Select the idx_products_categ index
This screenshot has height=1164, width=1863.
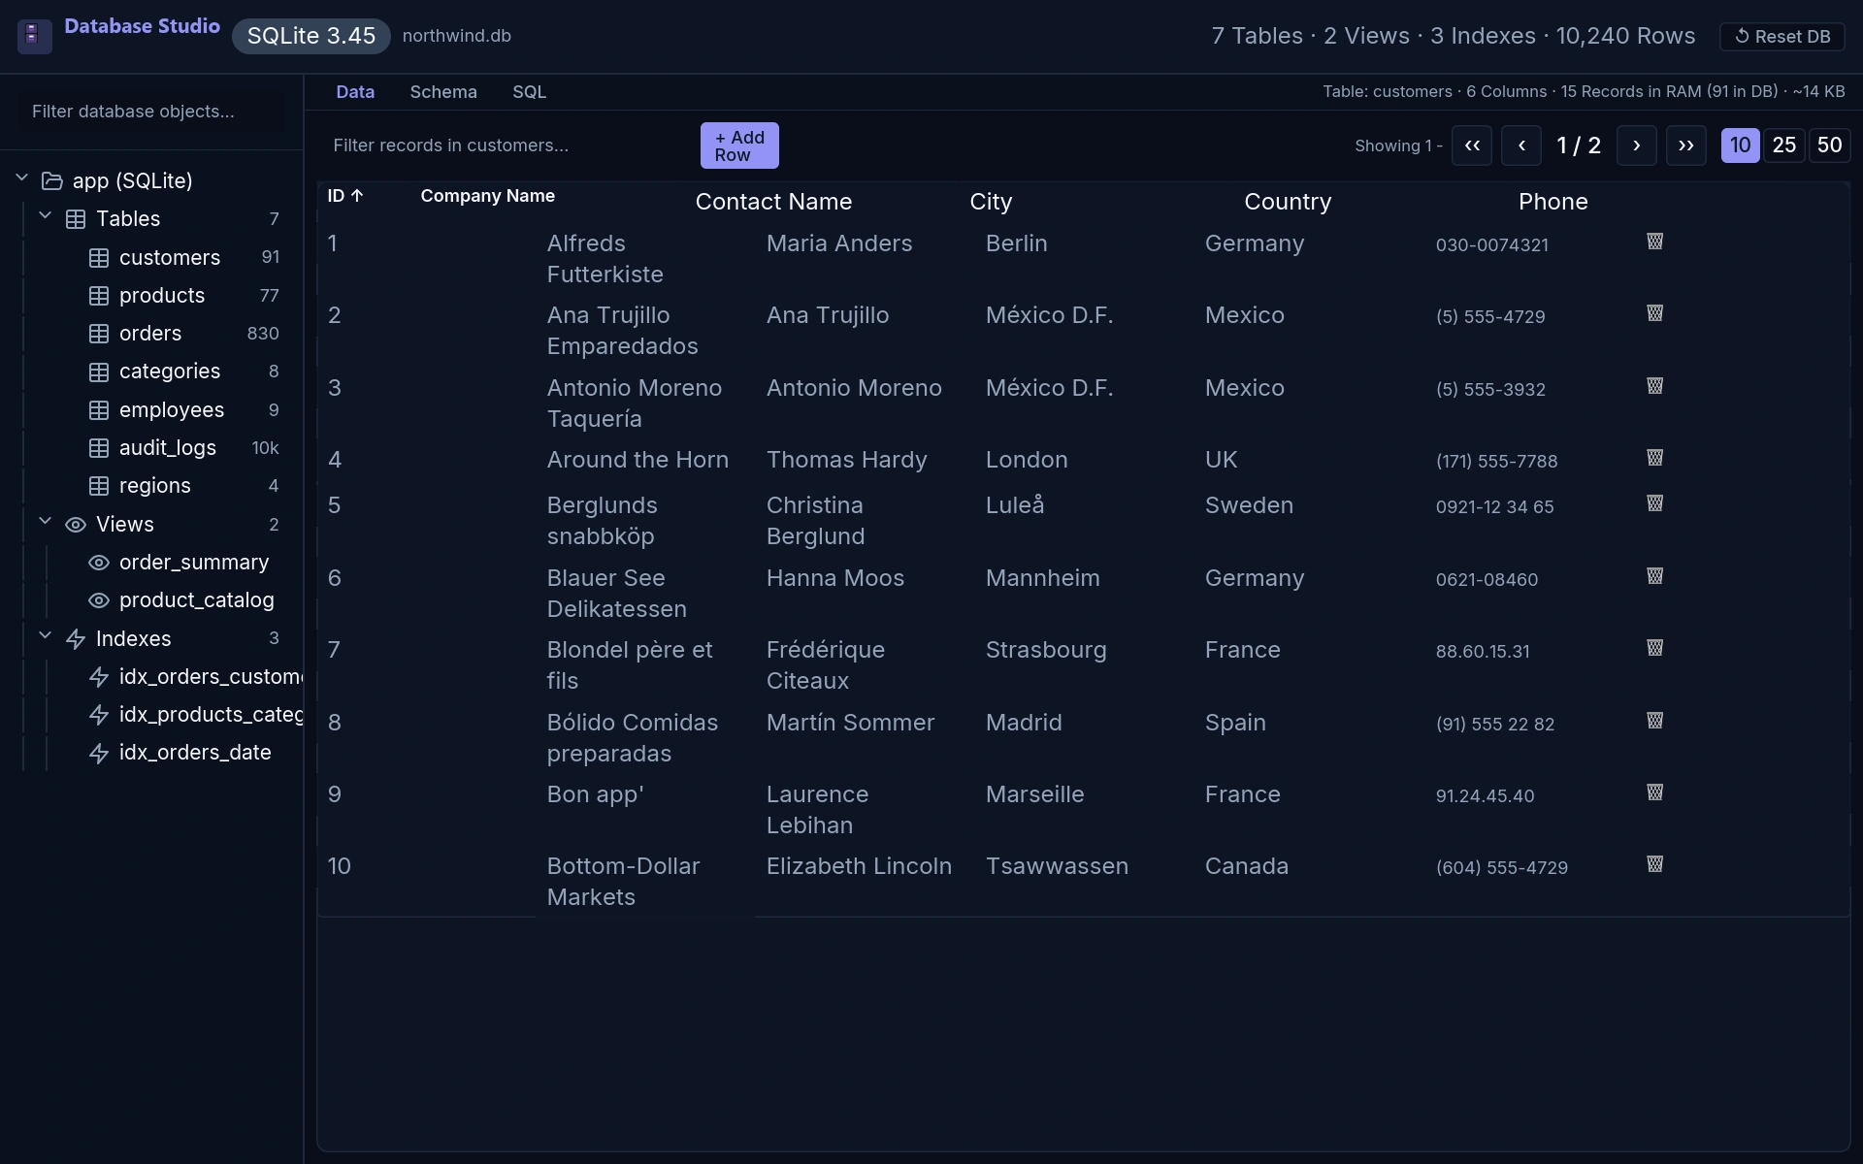point(211,715)
